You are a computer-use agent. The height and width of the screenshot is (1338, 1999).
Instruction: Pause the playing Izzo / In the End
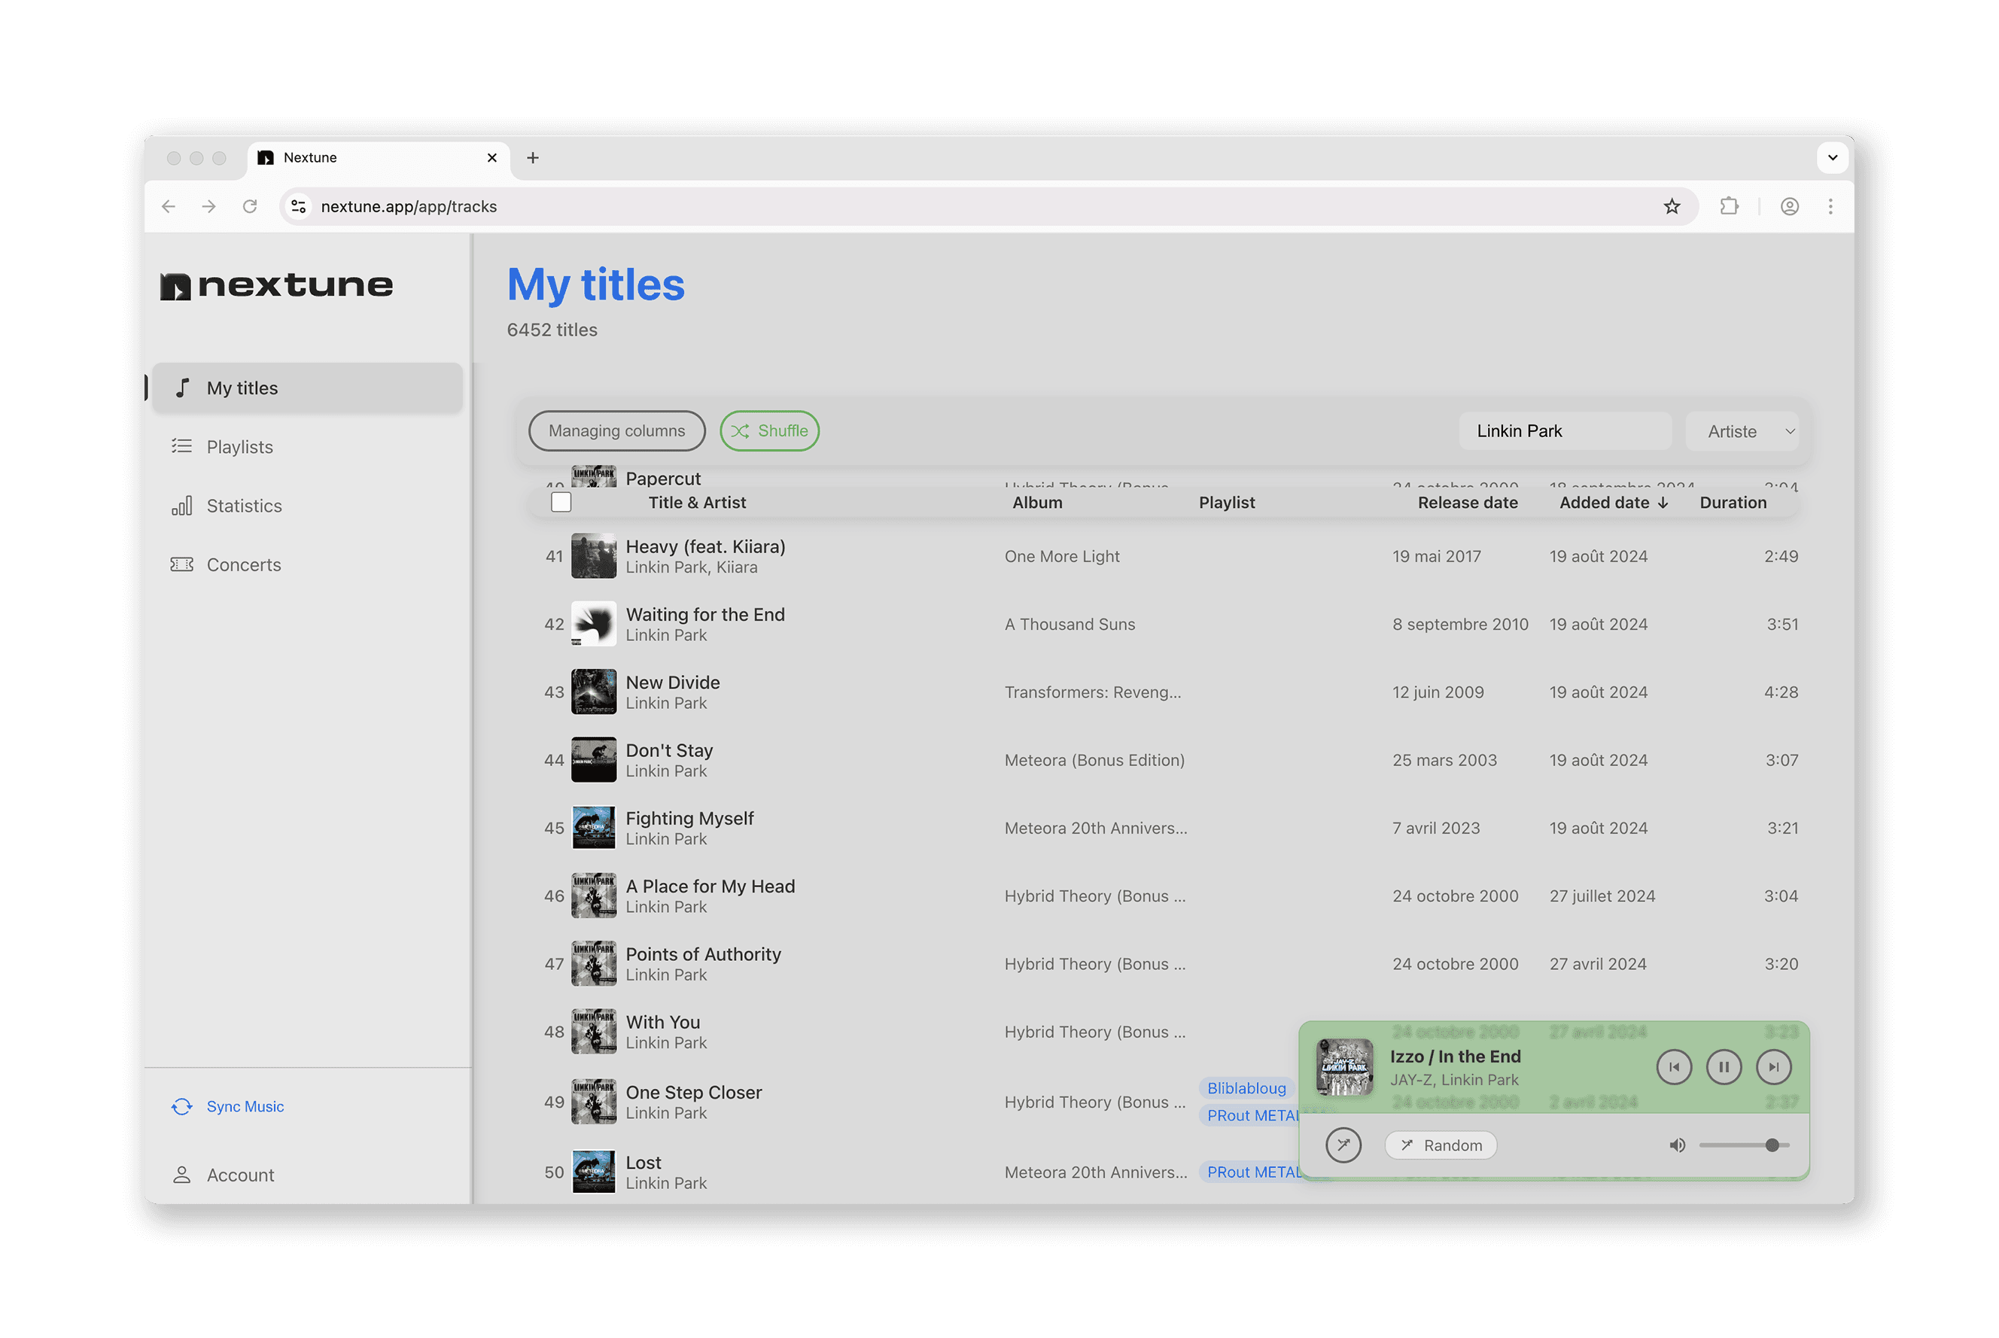point(1724,1066)
